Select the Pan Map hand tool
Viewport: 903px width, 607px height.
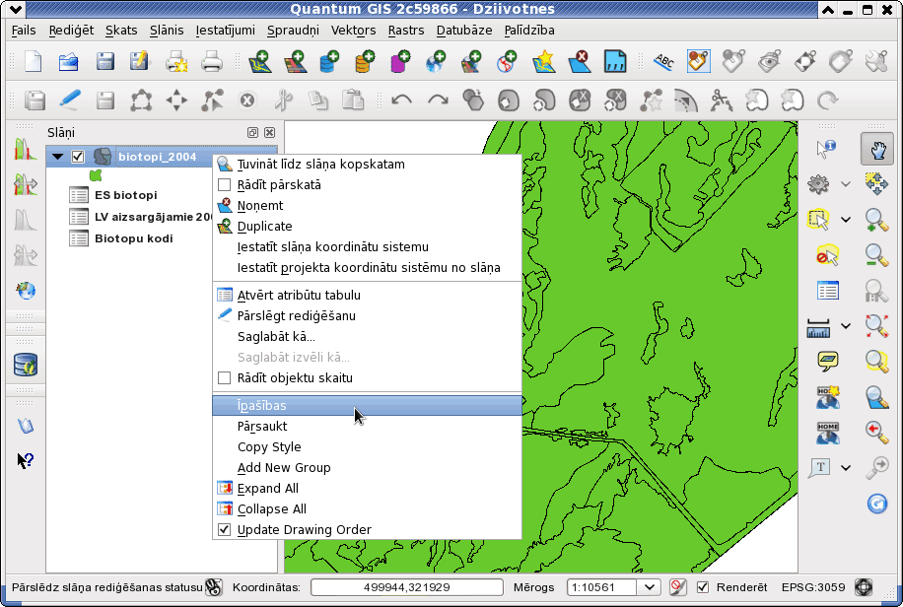point(877,149)
